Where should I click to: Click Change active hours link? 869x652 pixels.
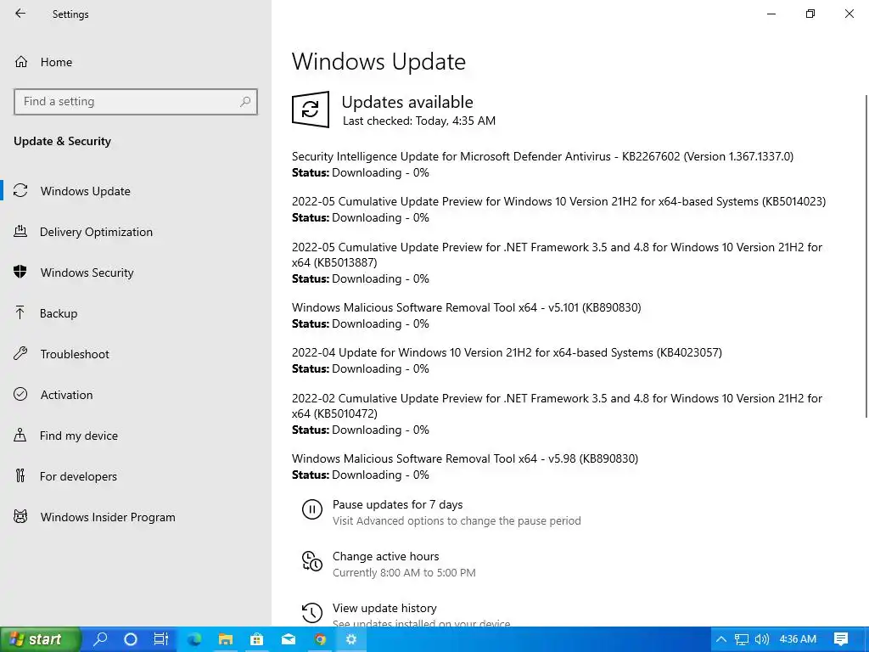[386, 556]
